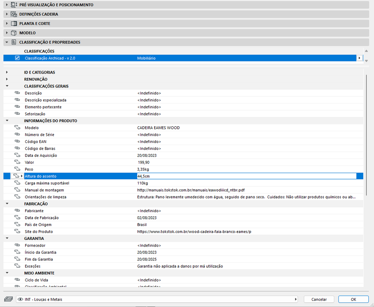
Task: Click the Classificação e Propriedades document icon
Action: click(x=14, y=42)
